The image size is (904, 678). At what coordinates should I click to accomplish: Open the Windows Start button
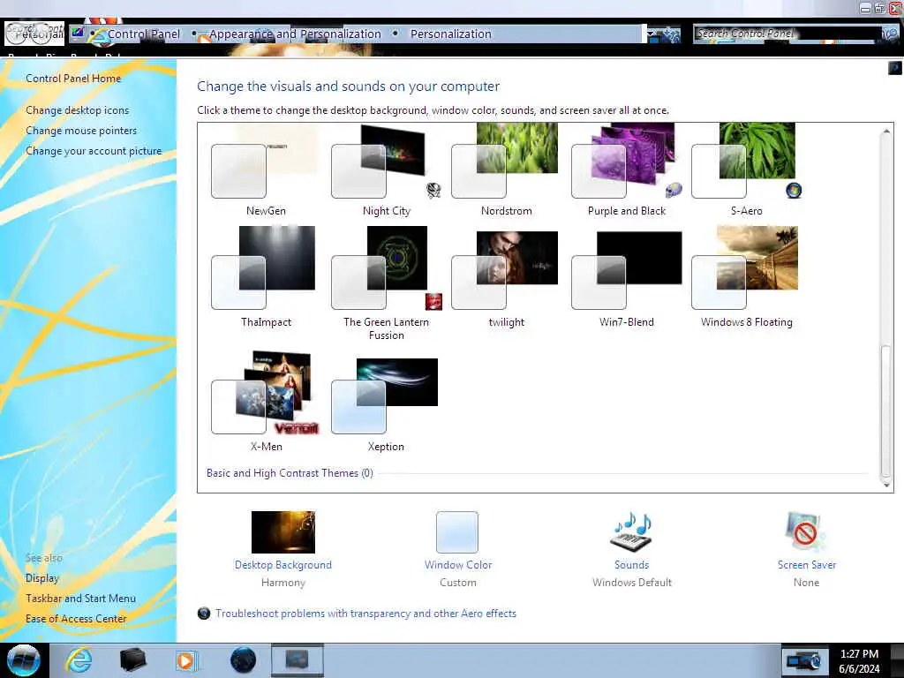[24, 660]
